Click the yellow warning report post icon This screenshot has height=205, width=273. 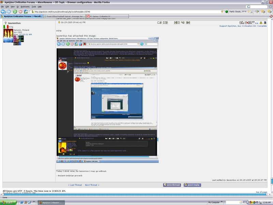261,23
